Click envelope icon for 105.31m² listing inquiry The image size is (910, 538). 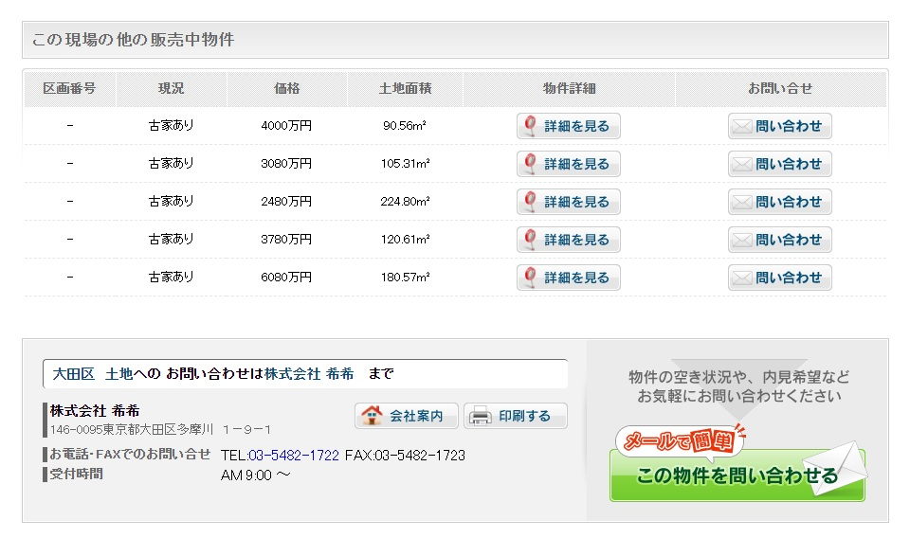[742, 164]
